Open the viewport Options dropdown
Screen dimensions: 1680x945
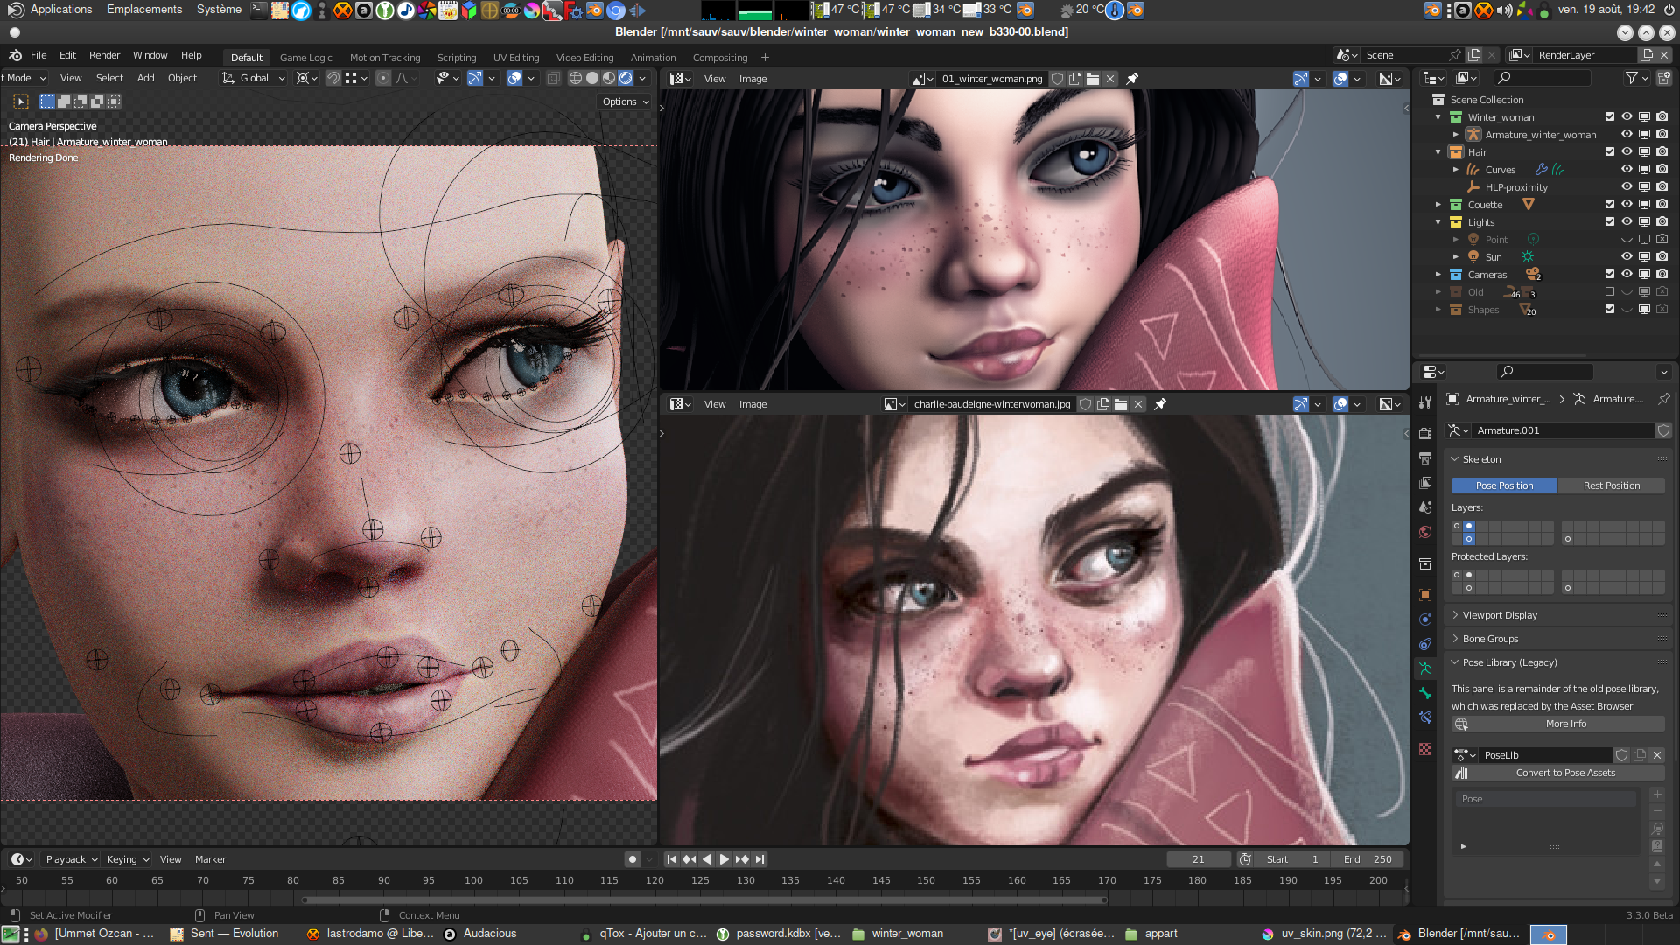click(625, 101)
